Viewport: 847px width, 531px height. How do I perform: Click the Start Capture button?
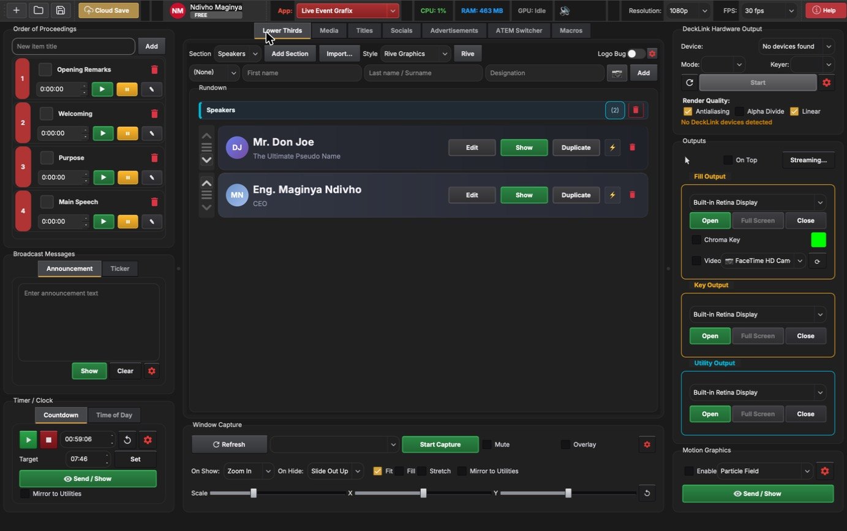click(440, 445)
